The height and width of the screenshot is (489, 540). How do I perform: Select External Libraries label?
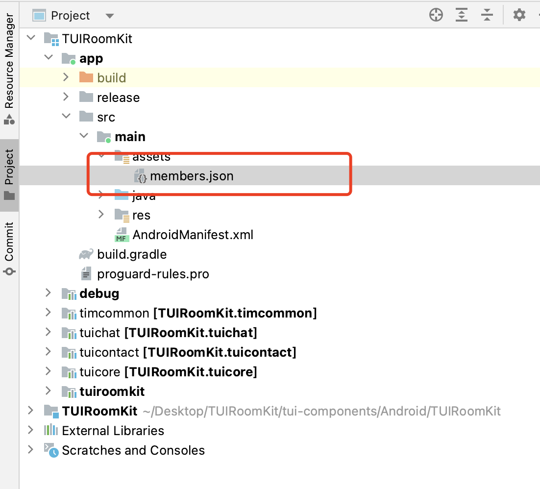[113, 431]
